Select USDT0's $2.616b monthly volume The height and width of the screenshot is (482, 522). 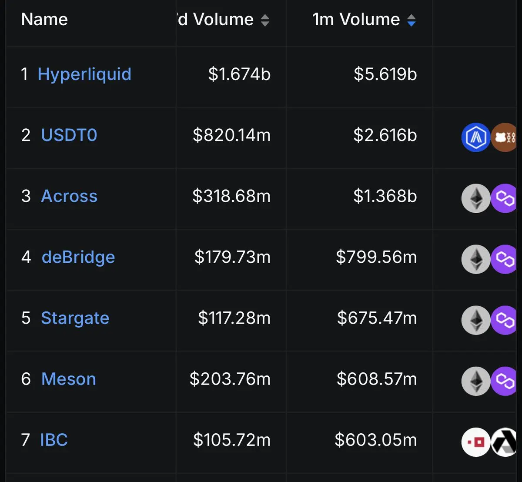tap(385, 135)
